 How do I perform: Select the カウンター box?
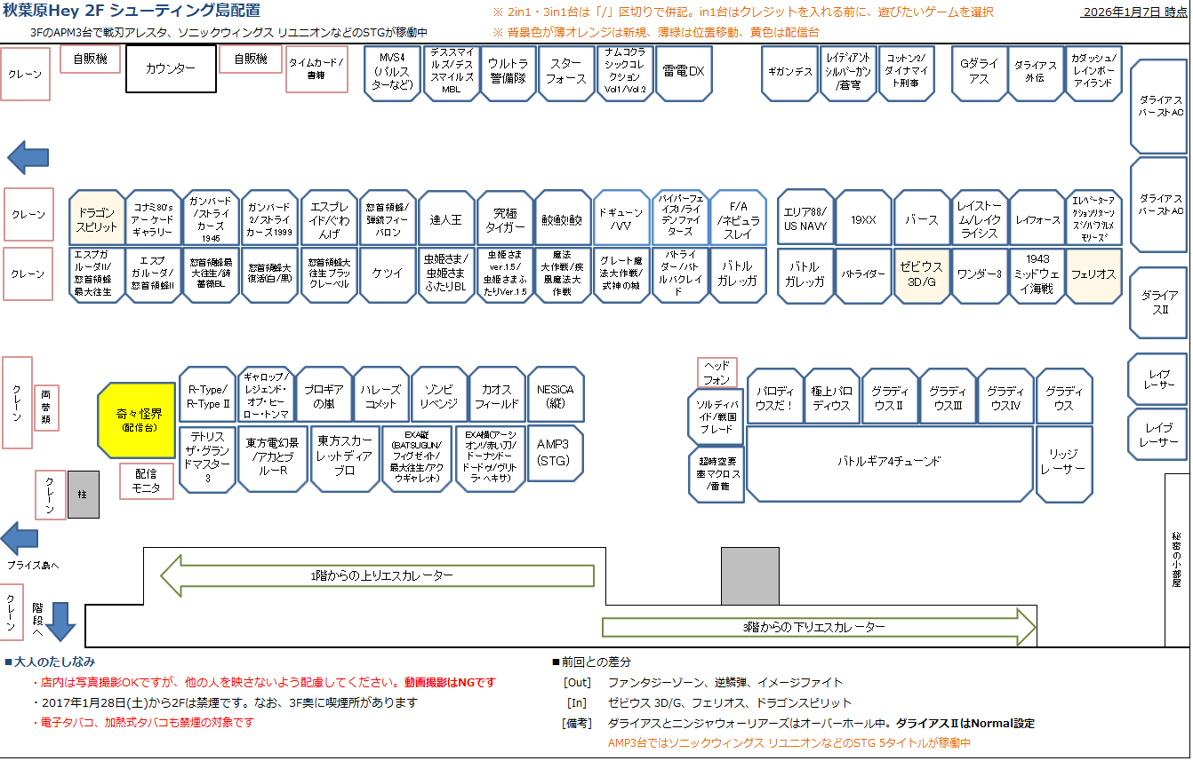point(171,68)
